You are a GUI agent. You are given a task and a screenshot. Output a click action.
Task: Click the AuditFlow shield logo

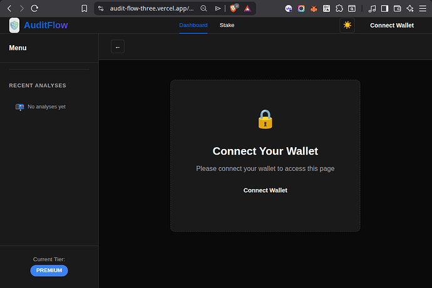[x=14, y=26]
